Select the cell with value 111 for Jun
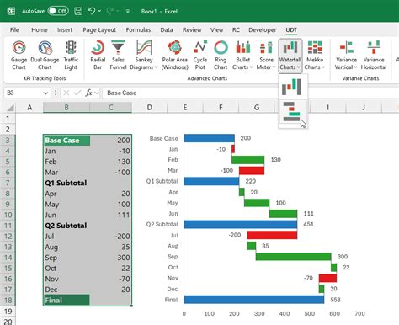399x325 pixels. [x=111, y=215]
